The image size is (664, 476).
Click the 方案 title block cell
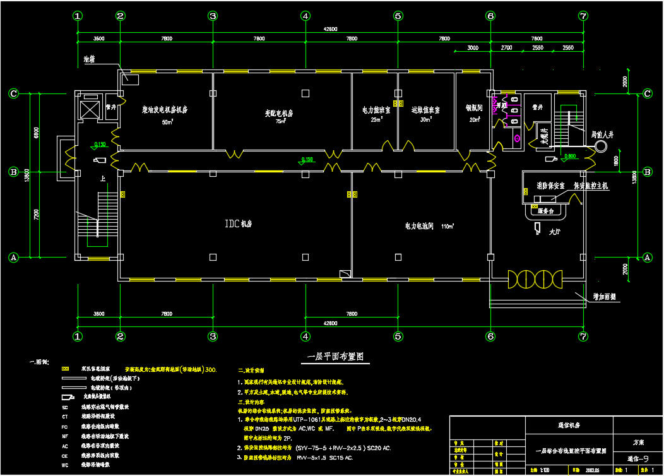click(x=638, y=442)
